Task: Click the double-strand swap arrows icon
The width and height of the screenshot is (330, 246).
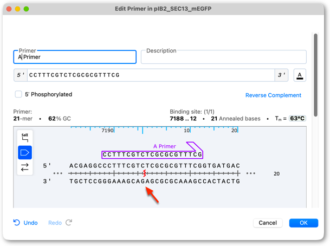Action: (x=25, y=167)
